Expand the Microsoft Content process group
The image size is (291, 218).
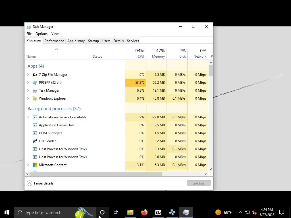(28, 165)
